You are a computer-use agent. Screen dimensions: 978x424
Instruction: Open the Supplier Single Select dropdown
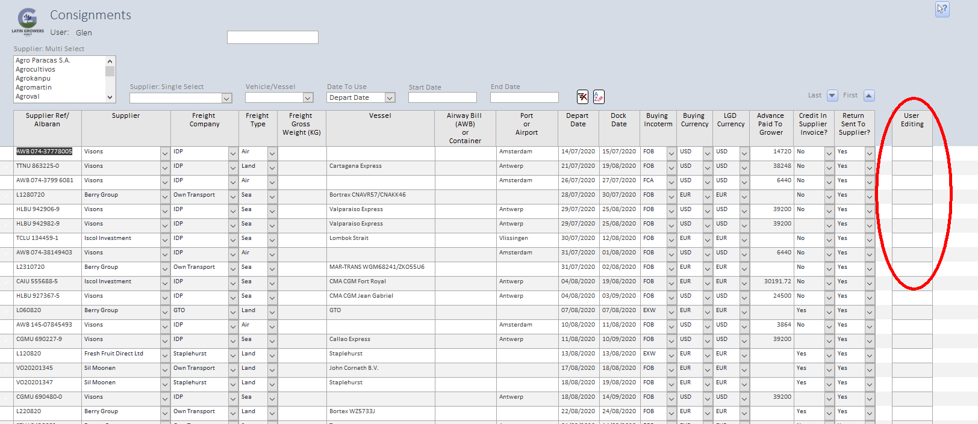[226, 98]
